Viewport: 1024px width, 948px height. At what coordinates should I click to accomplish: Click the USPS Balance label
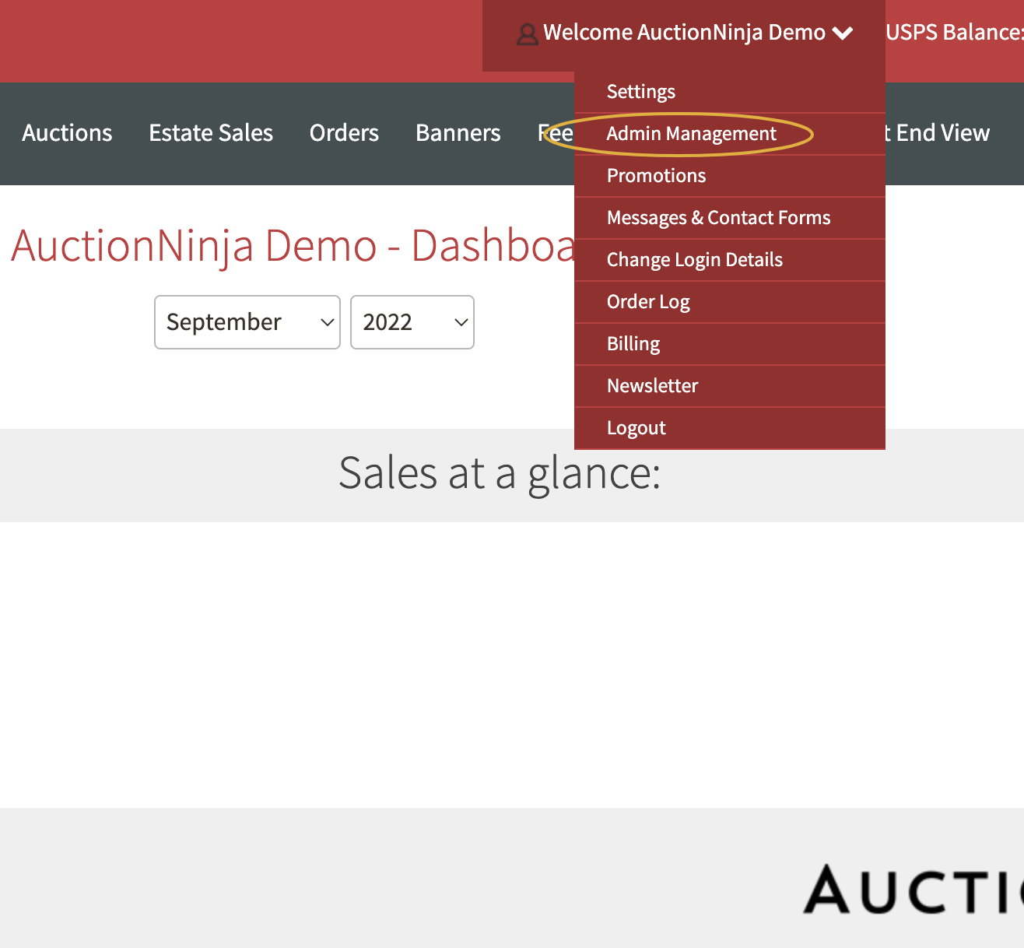click(955, 33)
